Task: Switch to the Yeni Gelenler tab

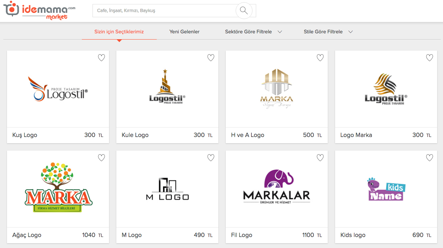Action: coord(184,32)
